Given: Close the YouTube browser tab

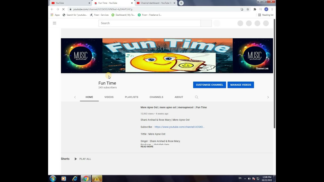Looking at the screenshot, I should pos(89,3).
